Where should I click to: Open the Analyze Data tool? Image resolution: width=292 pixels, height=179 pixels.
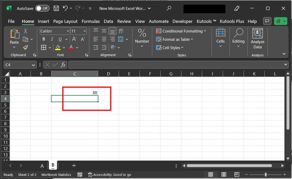pyautogui.click(x=257, y=39)
